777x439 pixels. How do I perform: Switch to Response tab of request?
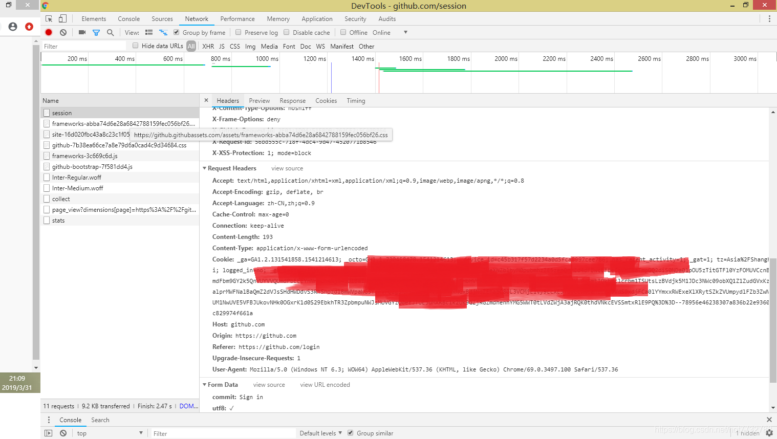point(293,101)
